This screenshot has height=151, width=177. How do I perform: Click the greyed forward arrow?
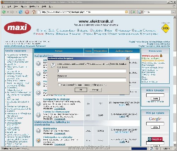(12, 12)
